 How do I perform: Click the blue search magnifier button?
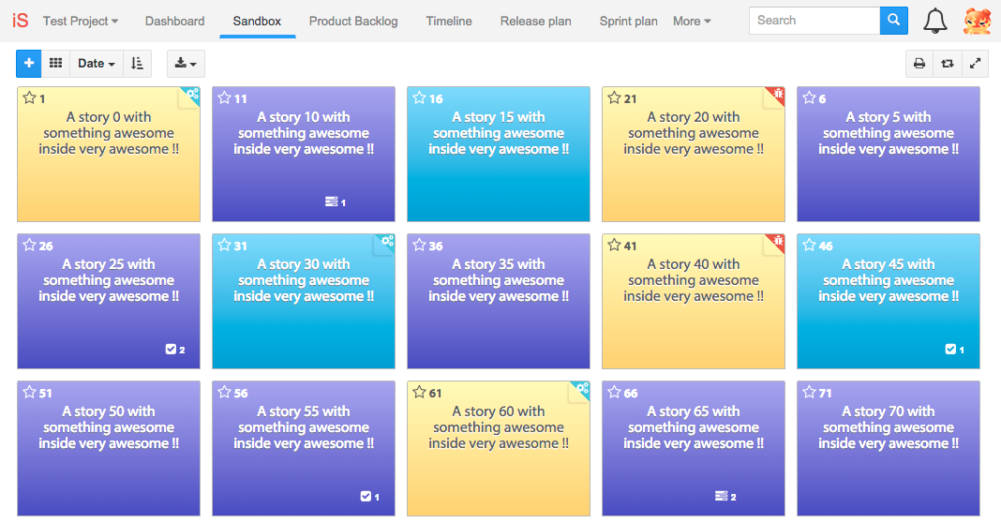click(894, 21)
